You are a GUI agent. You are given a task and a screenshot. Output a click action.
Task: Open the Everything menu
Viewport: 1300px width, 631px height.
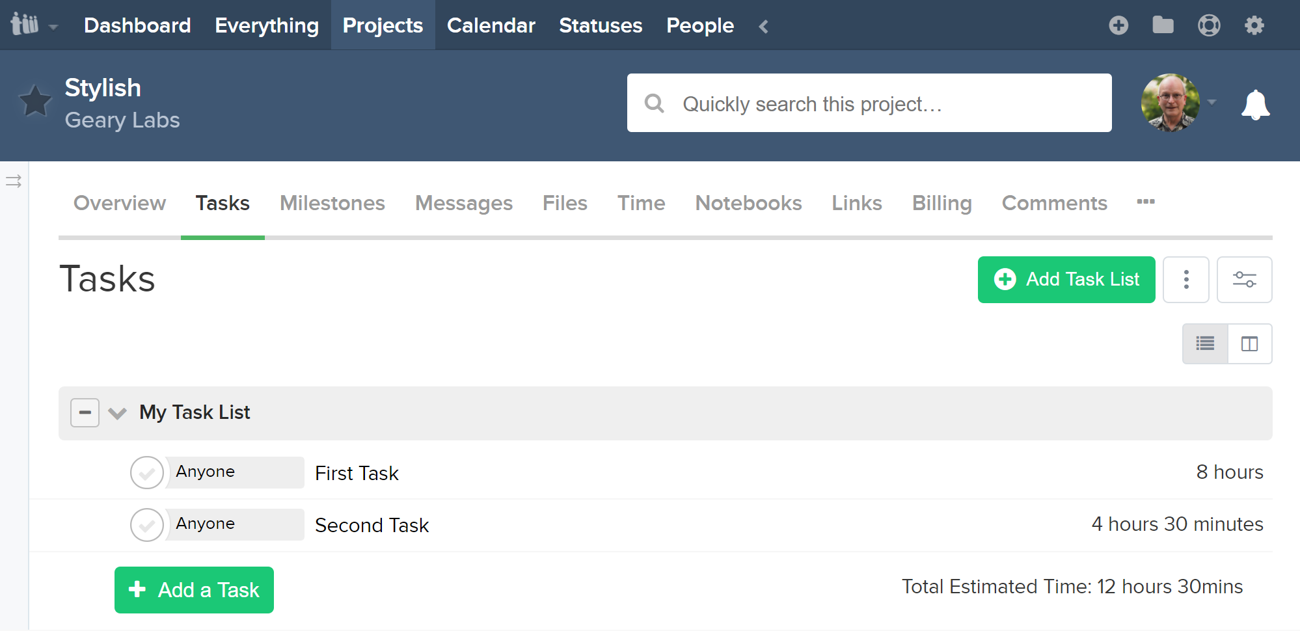267,25
